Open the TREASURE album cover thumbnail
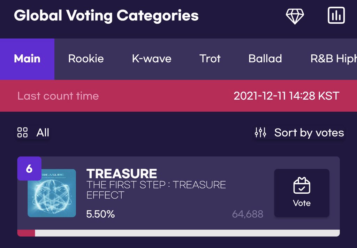The image size is (357, 248). [52, 193]
